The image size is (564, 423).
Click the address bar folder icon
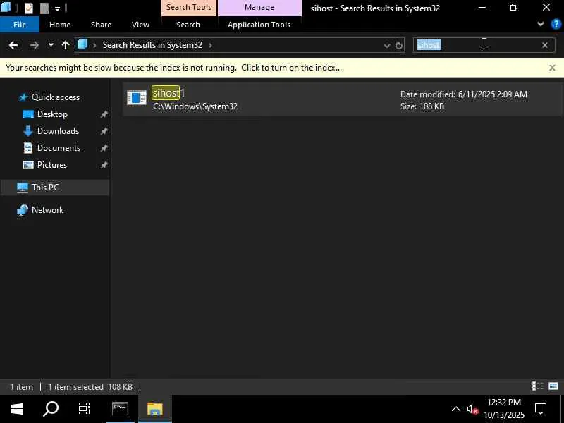click(82, 44)
